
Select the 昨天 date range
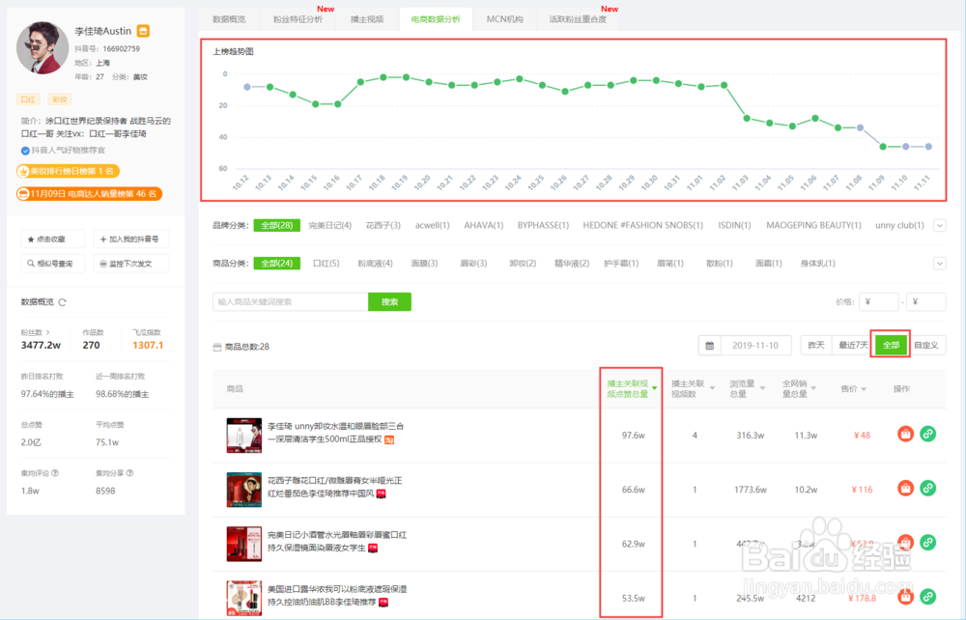click(816, 346)
